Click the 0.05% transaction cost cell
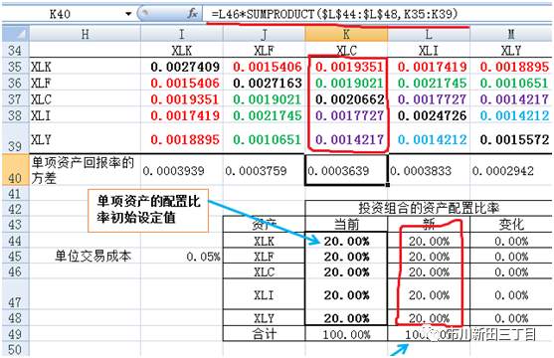This screenshot has width=554, height=358. (x=182, y=257)
